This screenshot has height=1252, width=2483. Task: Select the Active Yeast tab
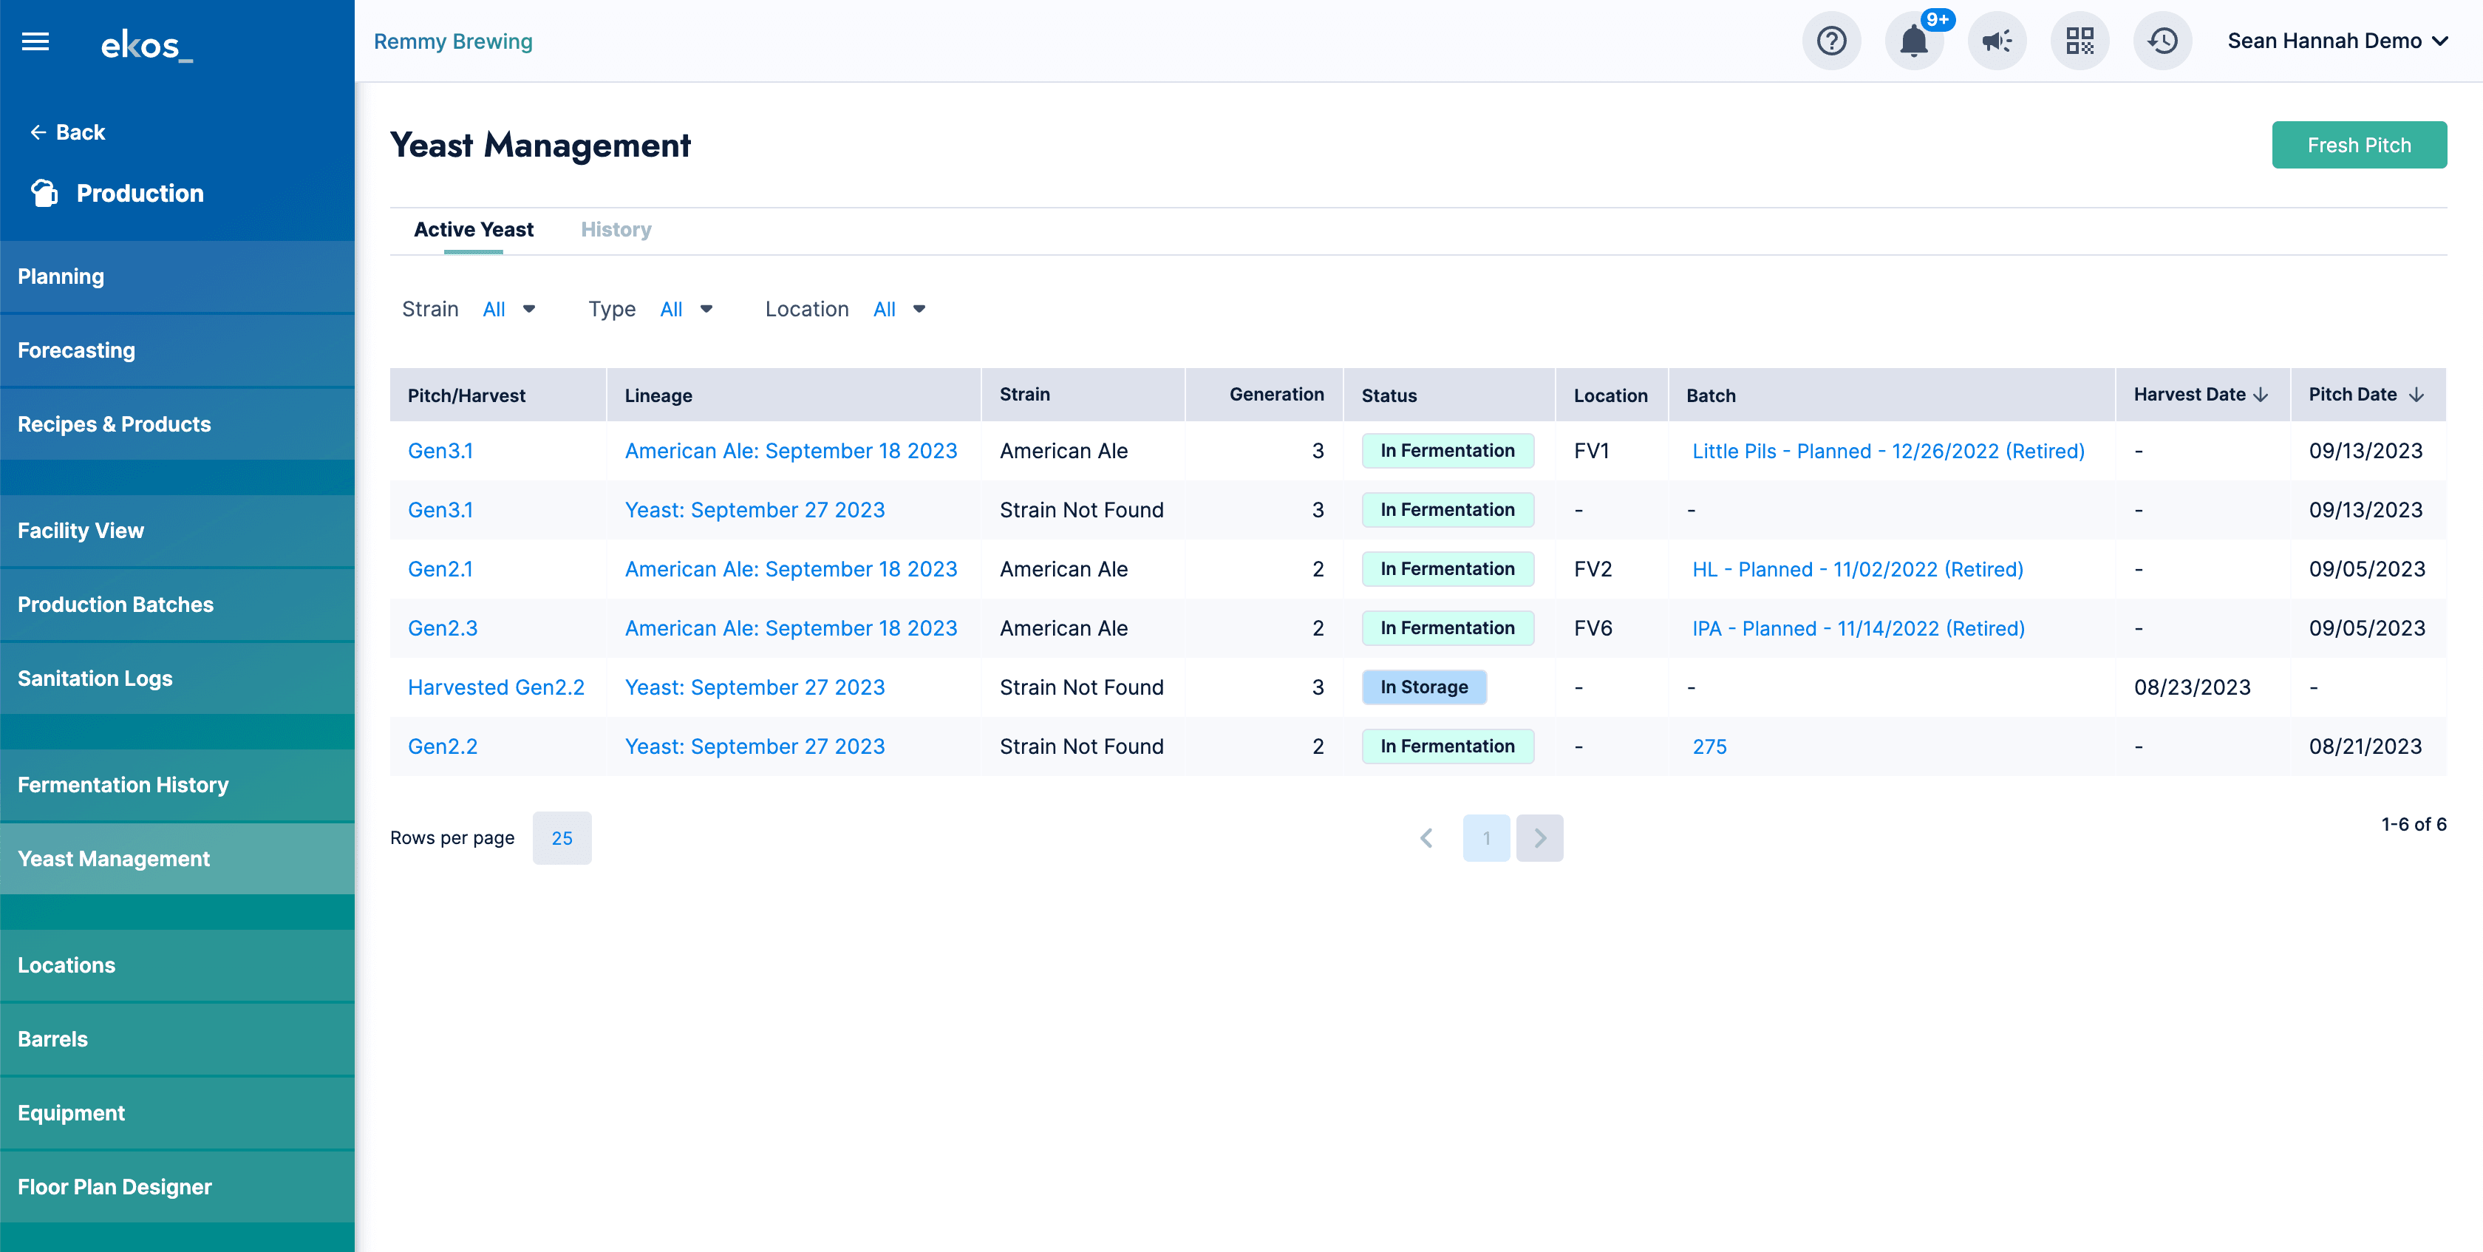tap(472, 228)
